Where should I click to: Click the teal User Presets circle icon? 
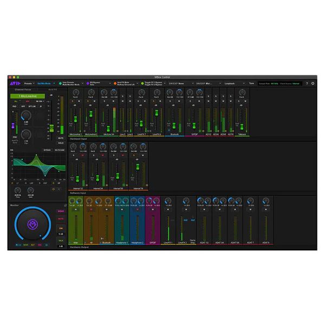pyautogui.click(x=60, y=83)
